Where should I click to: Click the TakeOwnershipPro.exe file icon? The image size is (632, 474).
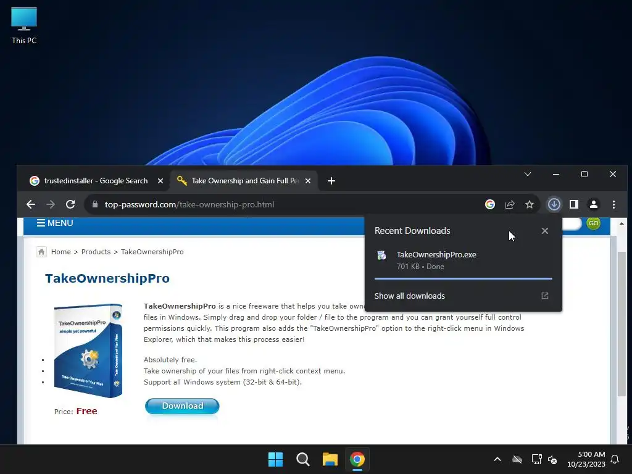point(381,255)
